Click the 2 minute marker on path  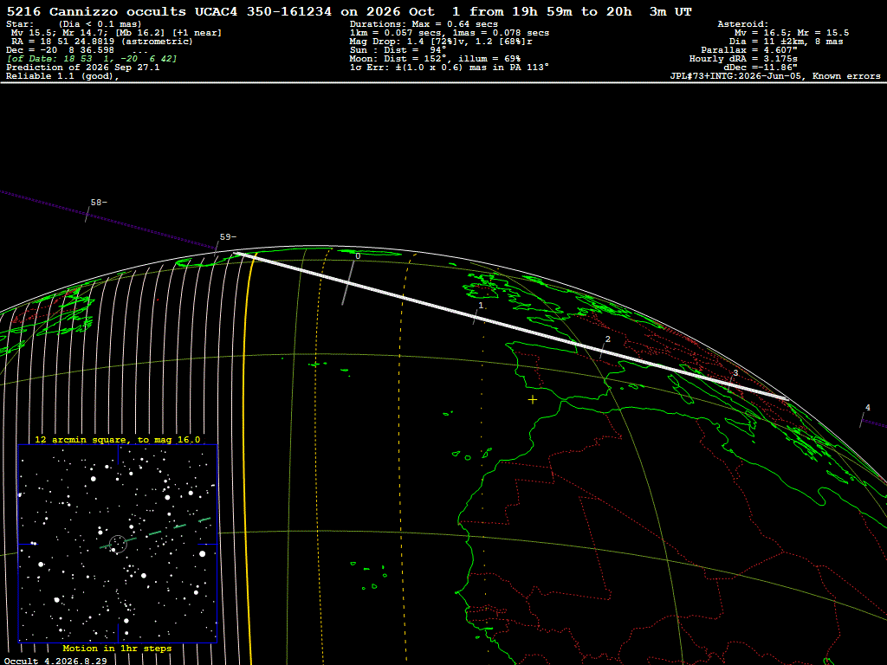[x=607, y=339]
